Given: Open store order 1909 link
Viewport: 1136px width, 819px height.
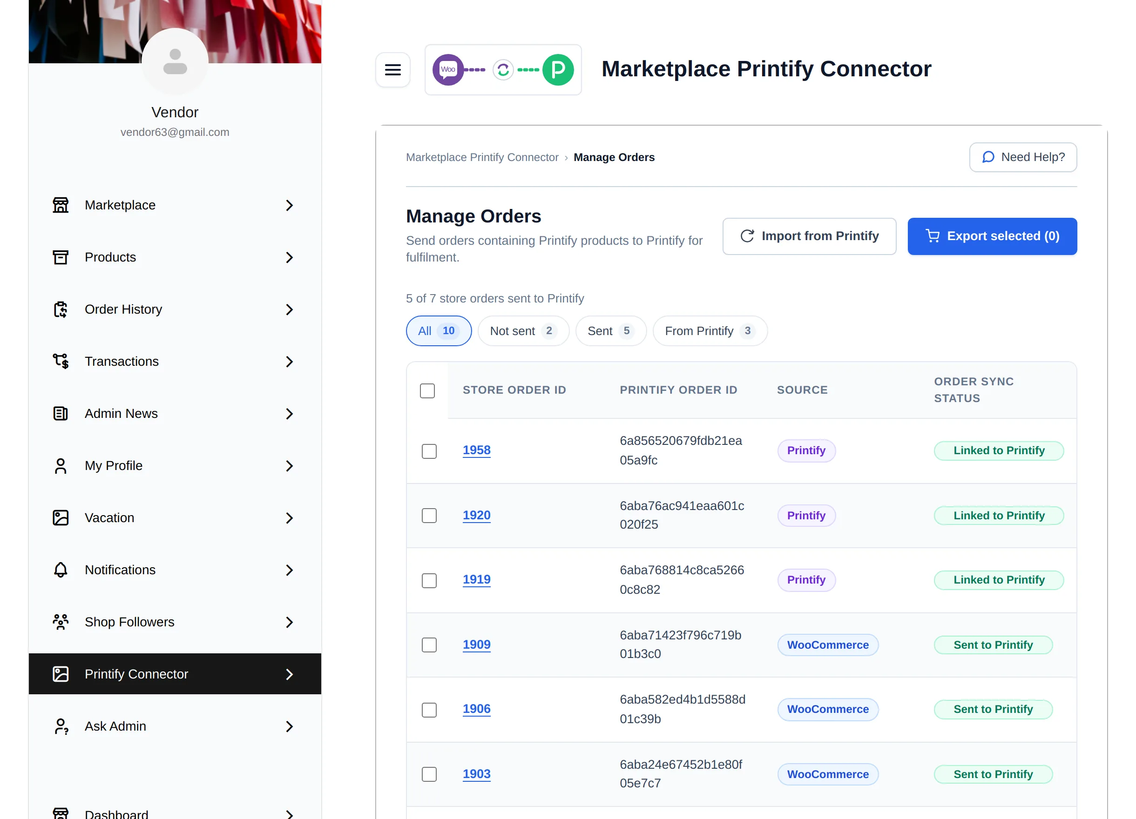Looking at the screenshot, I should 476,644.
